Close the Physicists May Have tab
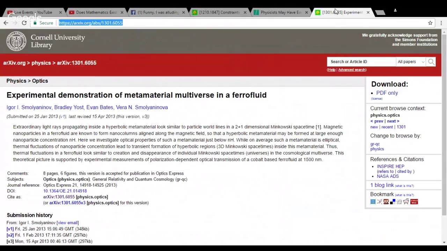This screenshot has height=251, width=447. click(306, 13)
